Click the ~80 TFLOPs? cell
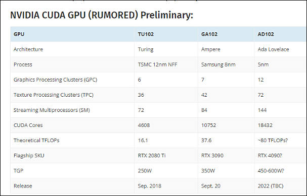This screenshot has height=196, width=307. [x=273, y=141]
